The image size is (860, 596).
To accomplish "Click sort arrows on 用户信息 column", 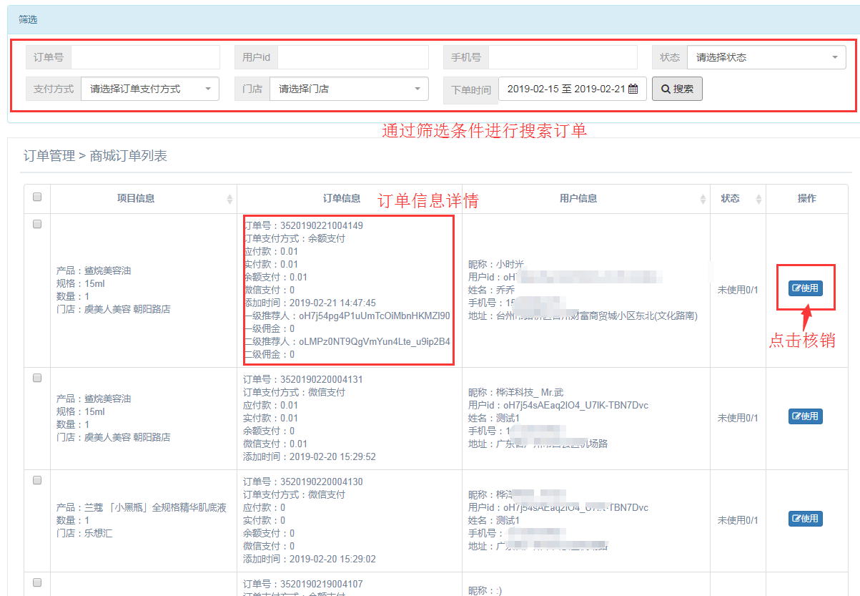I will click(703, 199).
